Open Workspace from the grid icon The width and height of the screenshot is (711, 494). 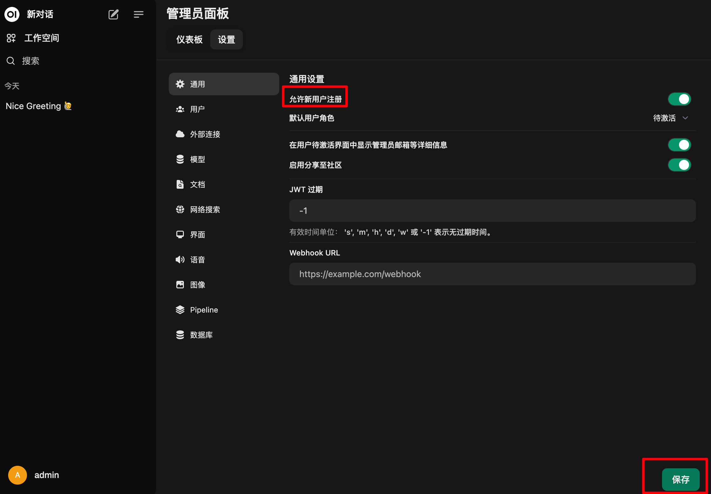(x=11, y=38)
